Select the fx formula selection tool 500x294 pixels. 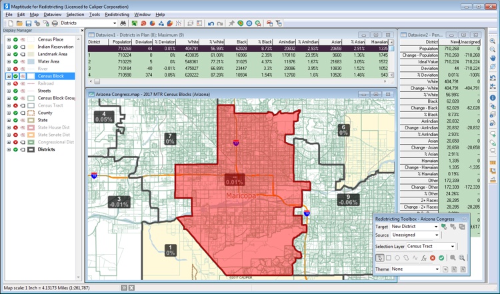tap(423, 258)
